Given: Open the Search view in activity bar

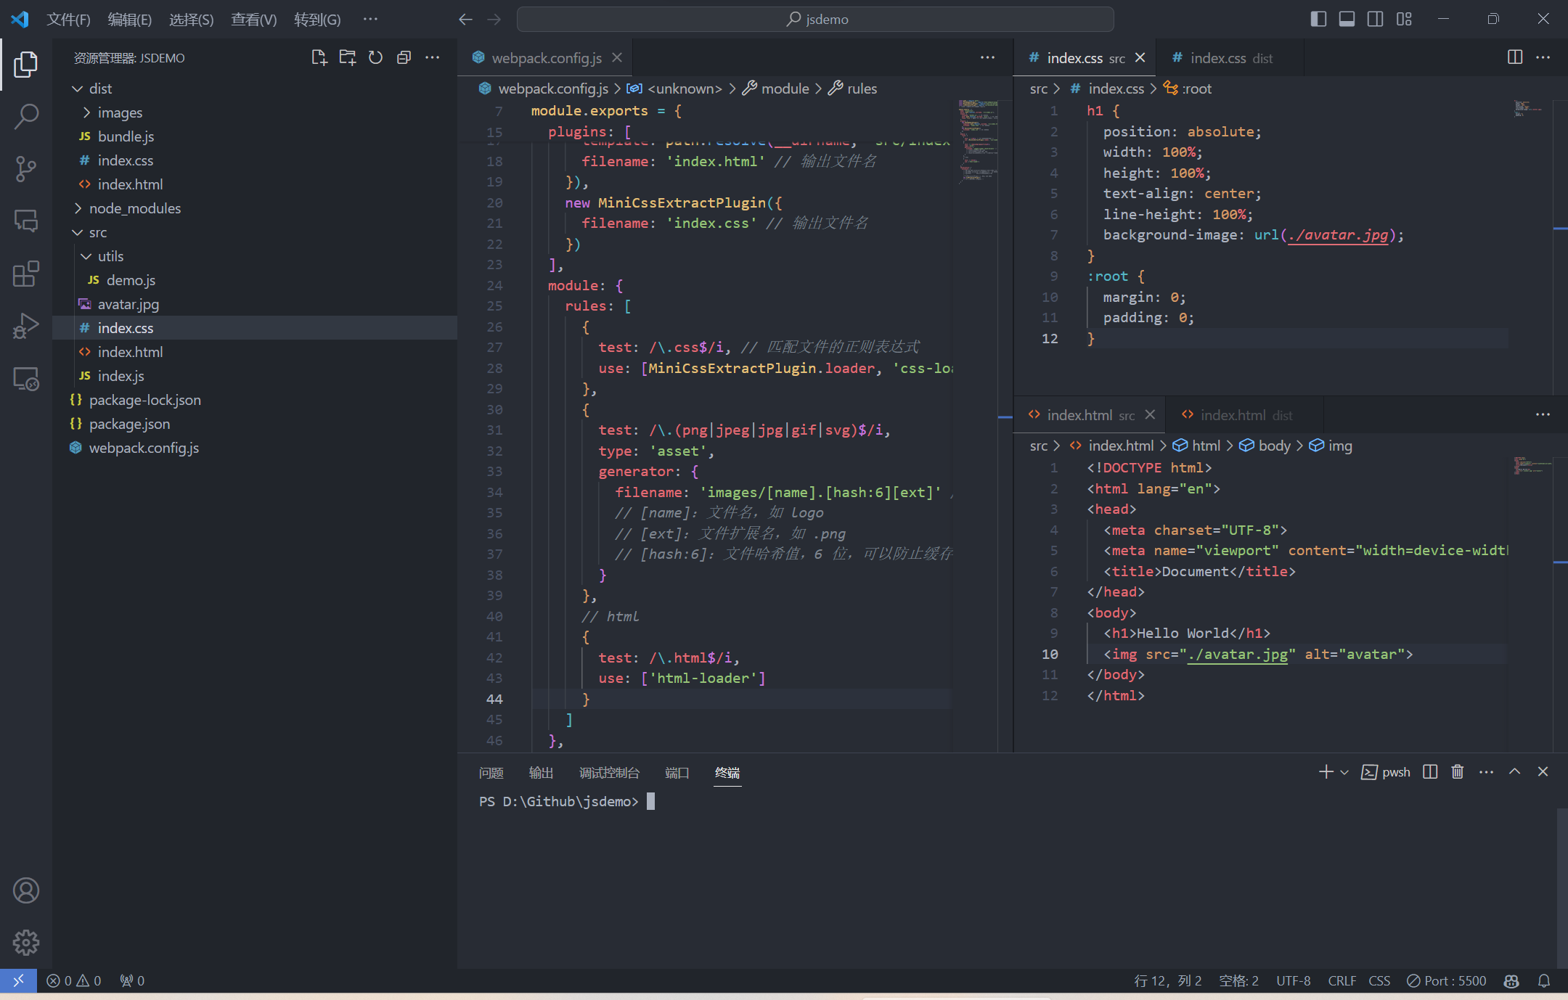Looking at the screenshot, I should click(x=26, y=116).
